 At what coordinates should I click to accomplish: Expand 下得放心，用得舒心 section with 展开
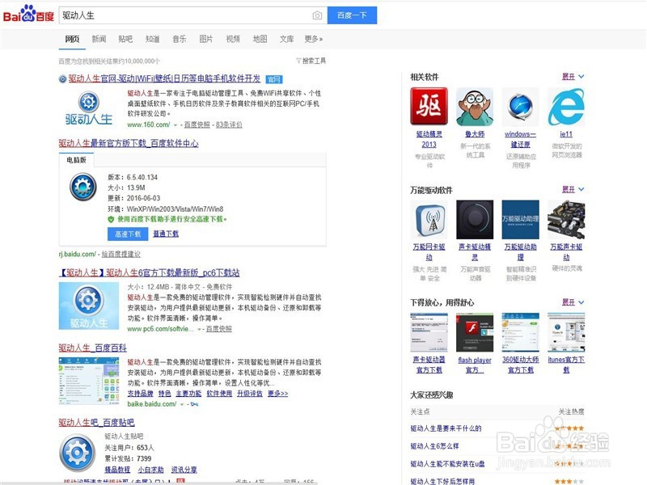click(x=573, y=302)
